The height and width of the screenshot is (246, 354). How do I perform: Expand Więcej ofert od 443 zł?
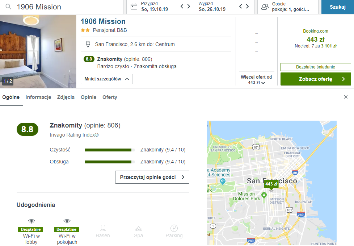[256, 80]
